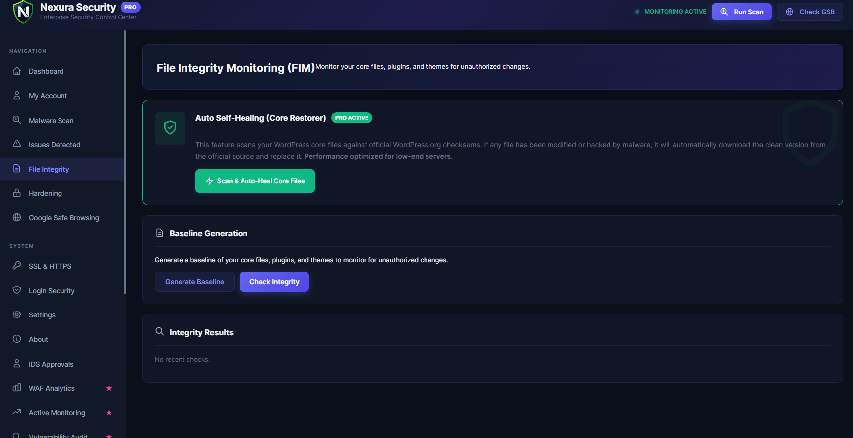Open the Active Monitoring menu entry

tap(62, 413)
